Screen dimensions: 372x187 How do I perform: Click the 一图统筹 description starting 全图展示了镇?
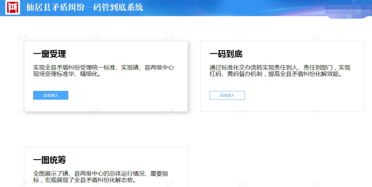pos(101,177)
